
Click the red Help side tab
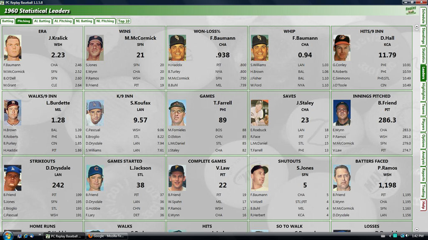point(423,205)
